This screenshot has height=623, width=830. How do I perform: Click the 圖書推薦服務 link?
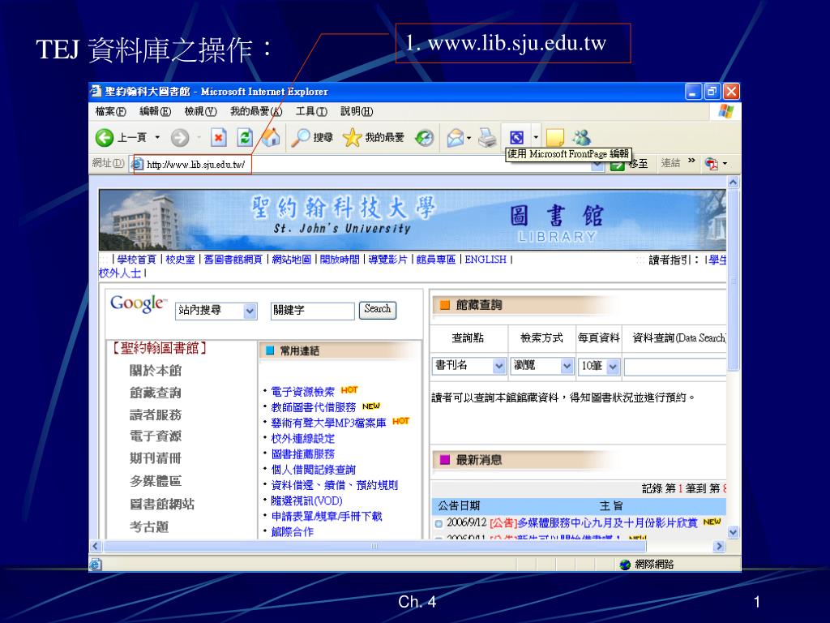click(303, 454)
